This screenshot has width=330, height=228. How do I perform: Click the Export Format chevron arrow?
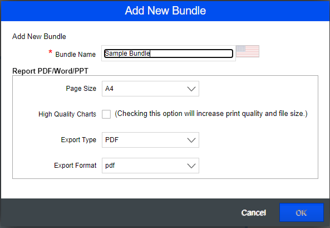(x=191, y=166)
